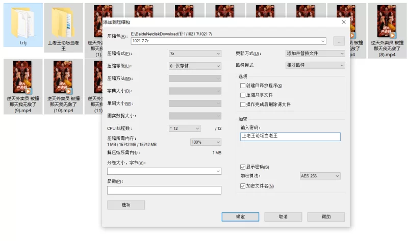Uncheck 显示密码 checkbox

click(x=243, y=167)
